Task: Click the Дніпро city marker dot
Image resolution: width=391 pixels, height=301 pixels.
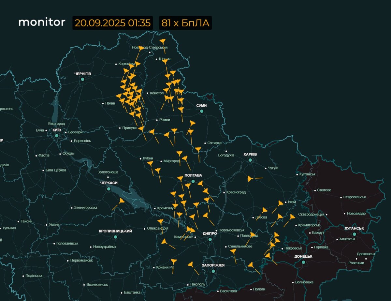Action: [210, 239]
